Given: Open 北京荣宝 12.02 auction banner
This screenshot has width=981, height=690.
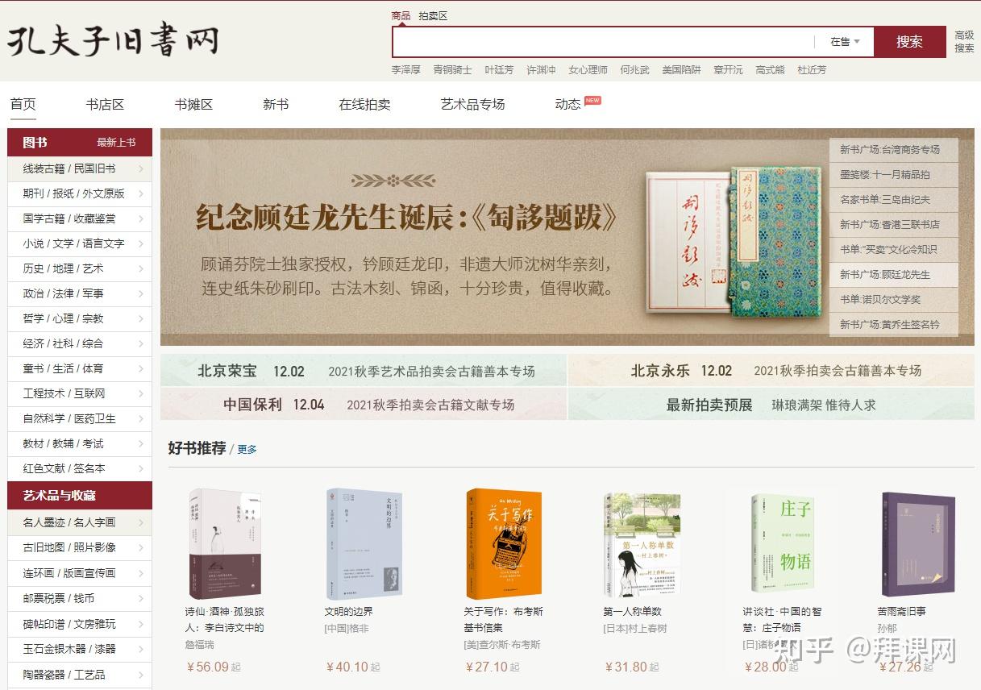Looking at the screenshot, I should 363,371.
